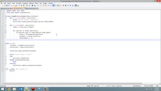This screenshot has width=161, height=91.
Task: Collapse the on_frame function fold marker
Action: (6, 25)
